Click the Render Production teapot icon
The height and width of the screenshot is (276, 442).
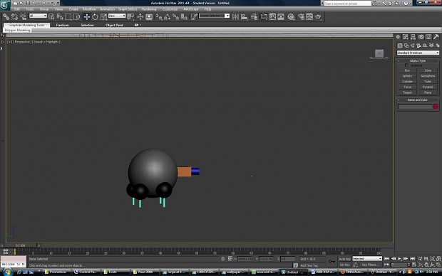coord(318,17)
